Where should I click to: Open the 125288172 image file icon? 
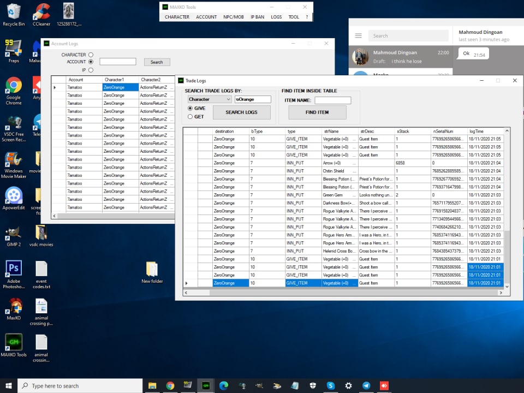tap(69, 14)
